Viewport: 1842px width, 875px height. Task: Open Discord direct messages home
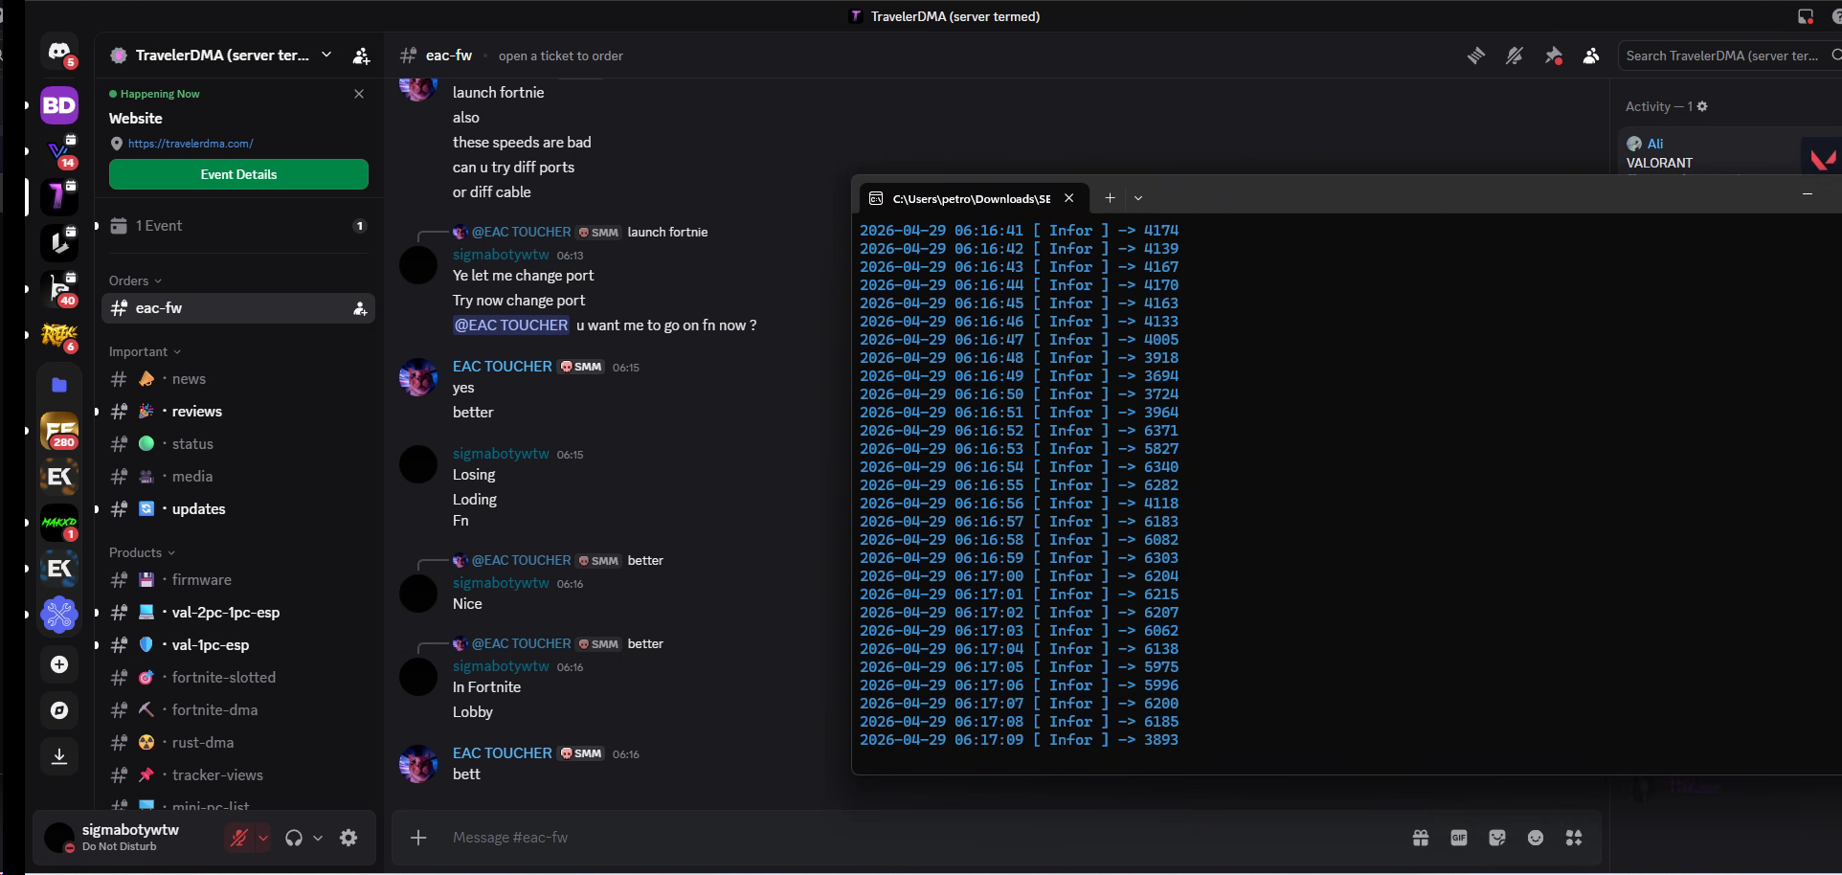(59, 53)
